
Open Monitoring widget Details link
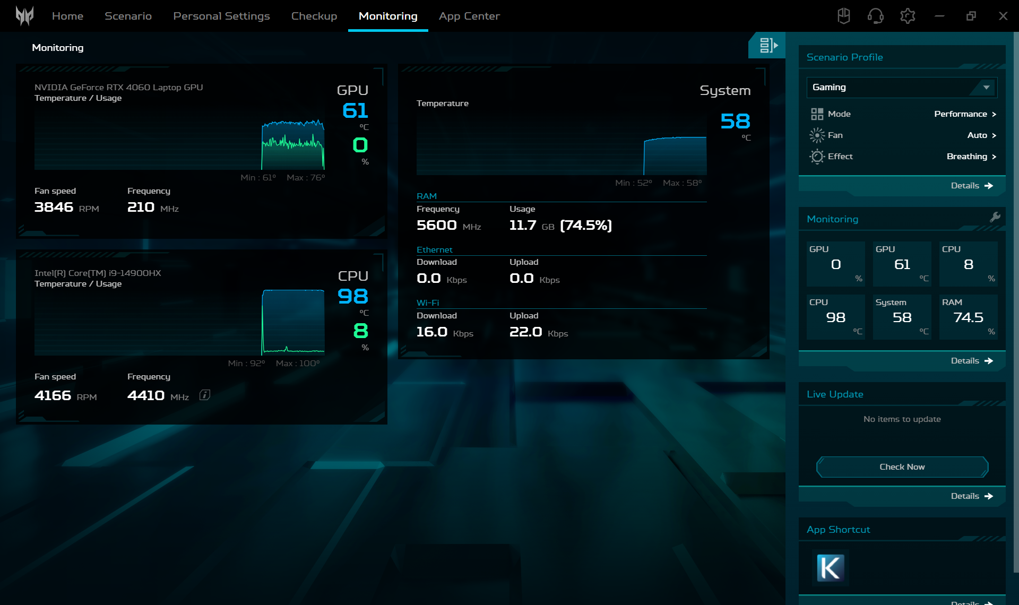pyautogui.click(x=971, y=361)
